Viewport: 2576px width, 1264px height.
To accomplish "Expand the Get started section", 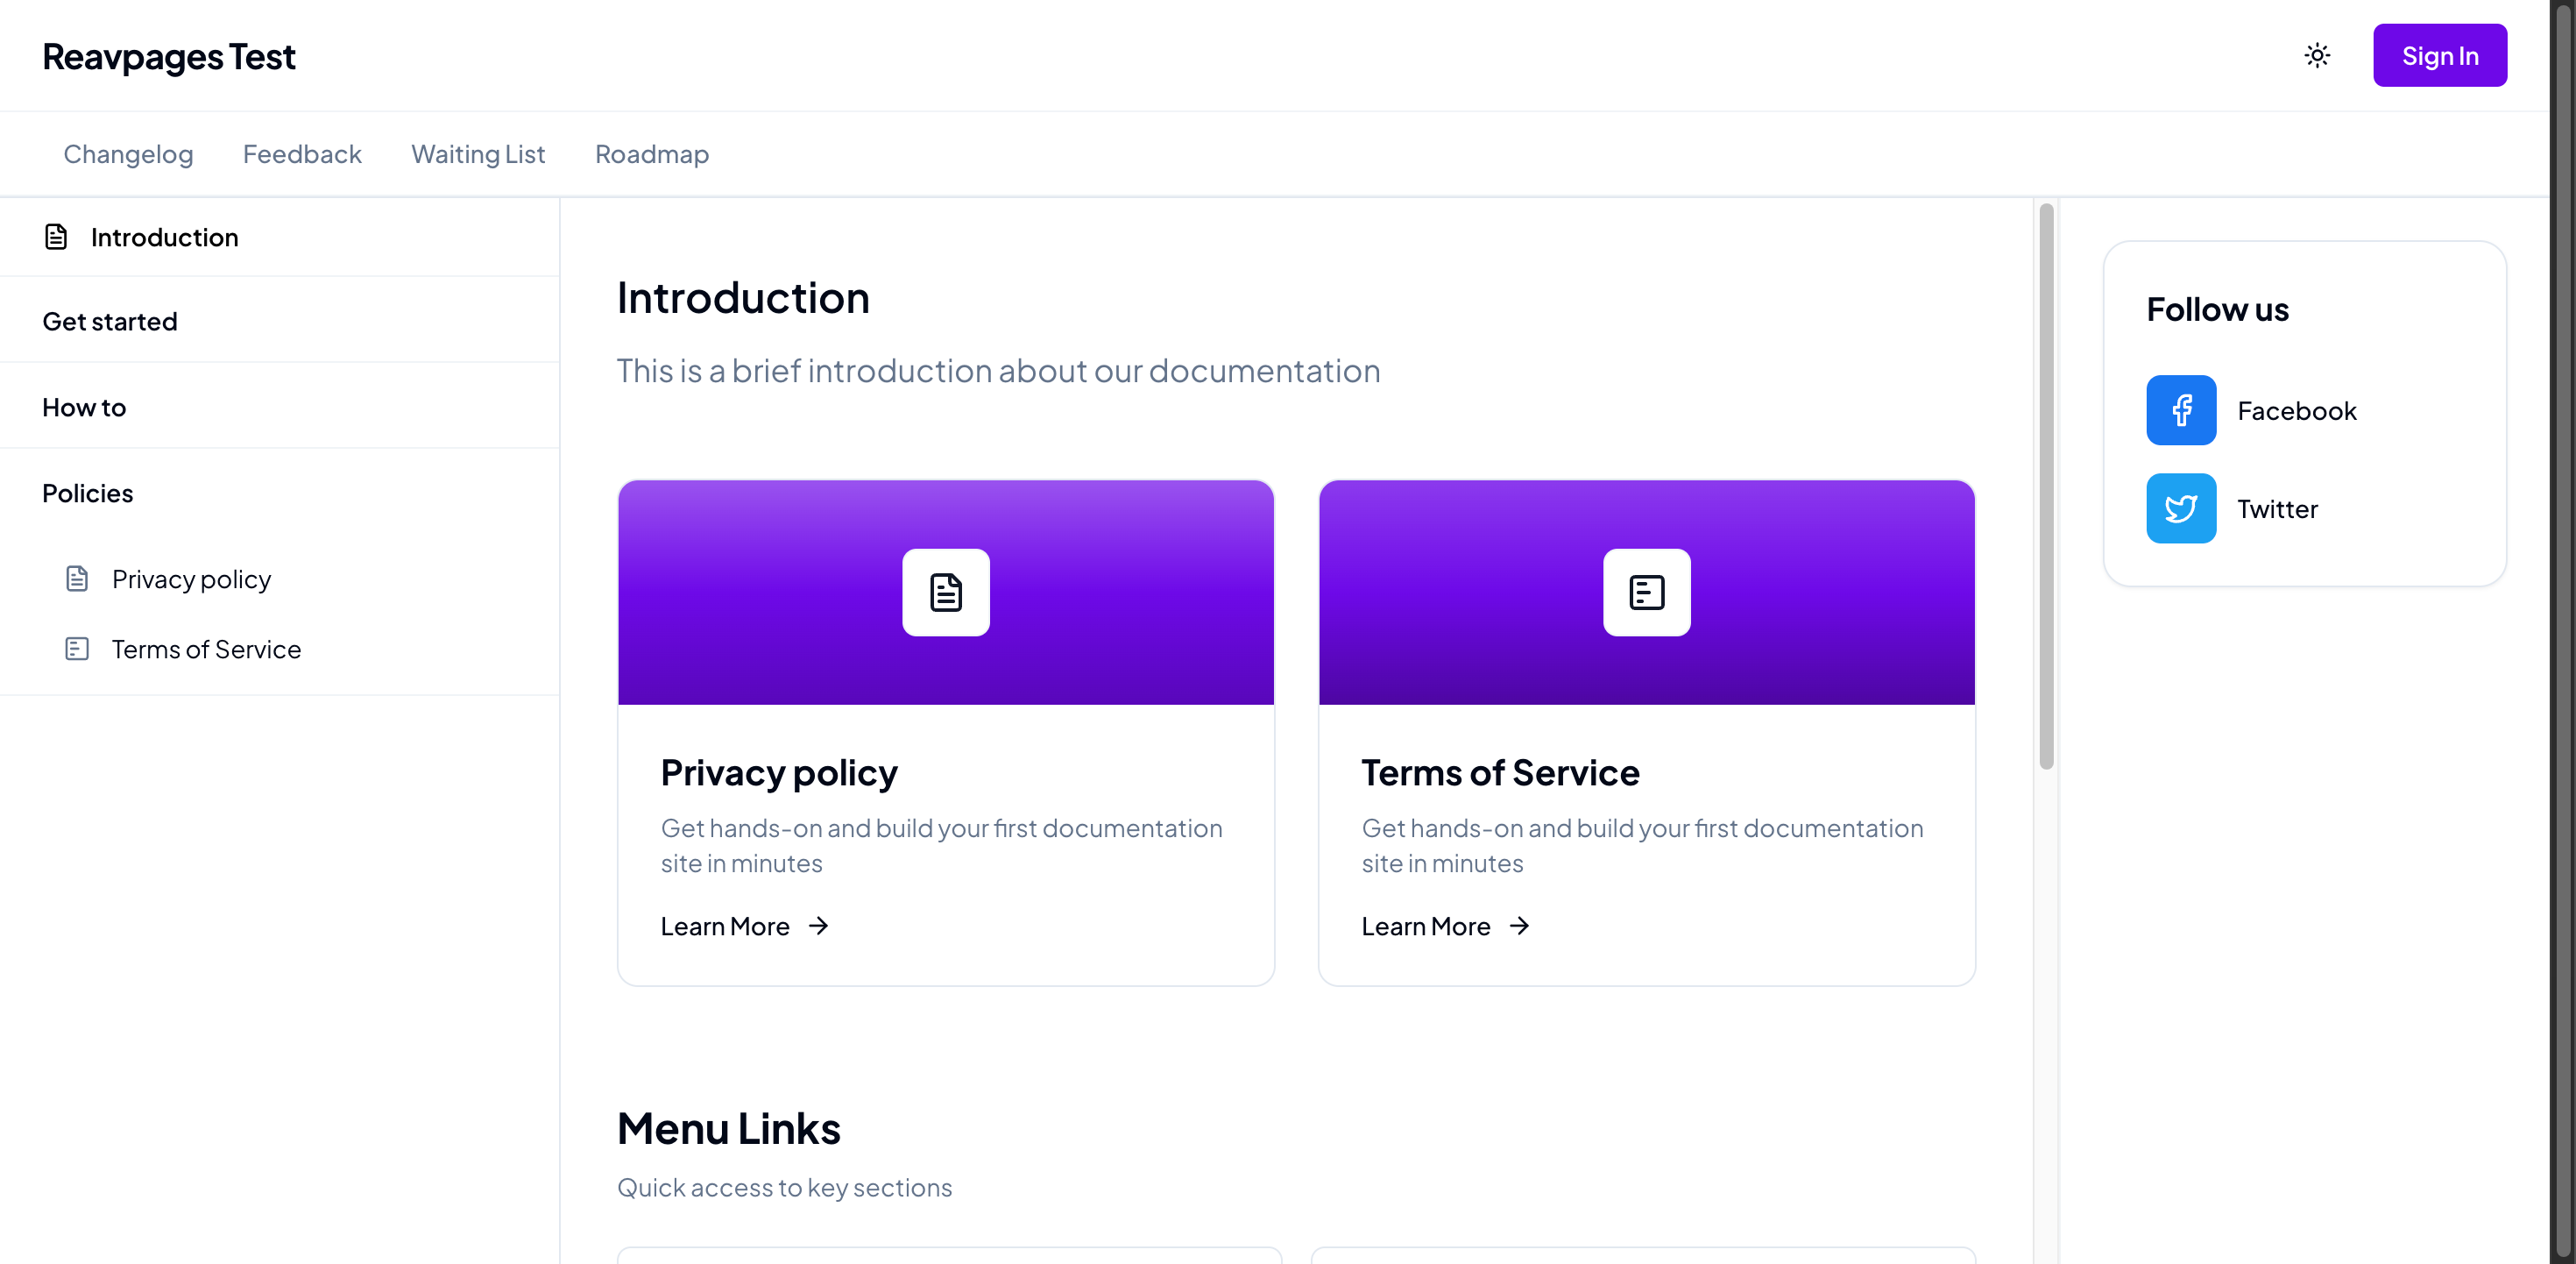I will [109, 320].
